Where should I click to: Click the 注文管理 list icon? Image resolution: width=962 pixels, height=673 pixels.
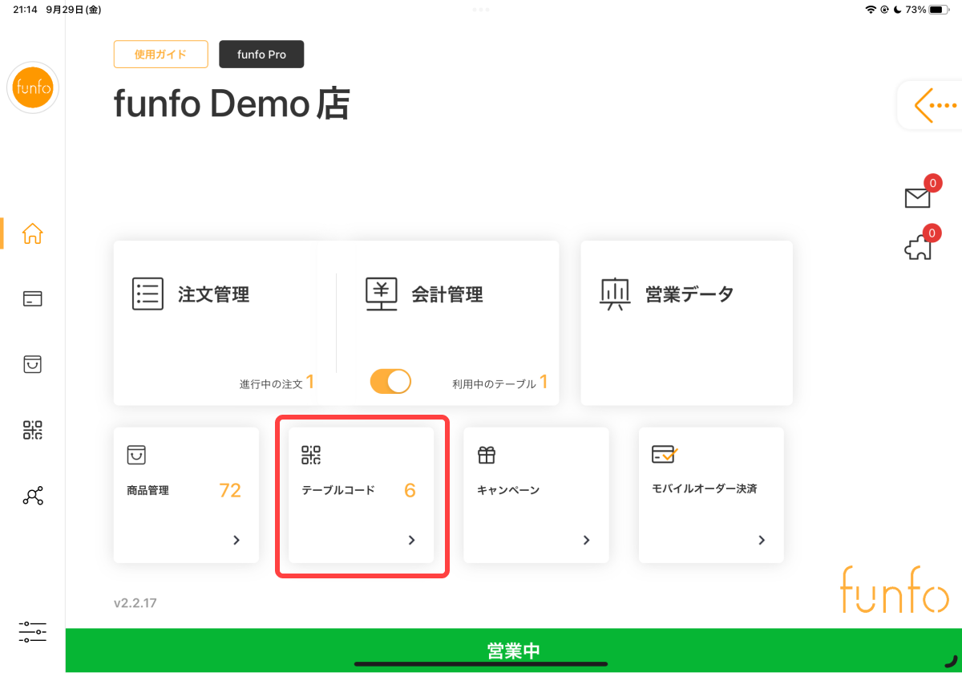click(148, 294)
